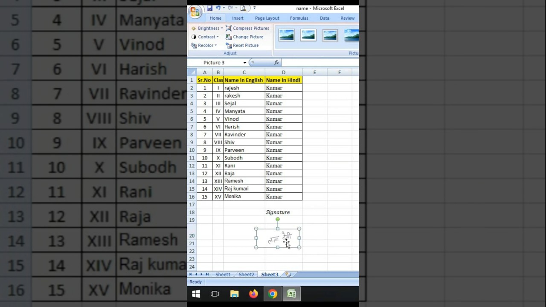Switch to Sheet1 tab
Screen dimensions: 546x307
pyautogui.click(x=223, y=275)
